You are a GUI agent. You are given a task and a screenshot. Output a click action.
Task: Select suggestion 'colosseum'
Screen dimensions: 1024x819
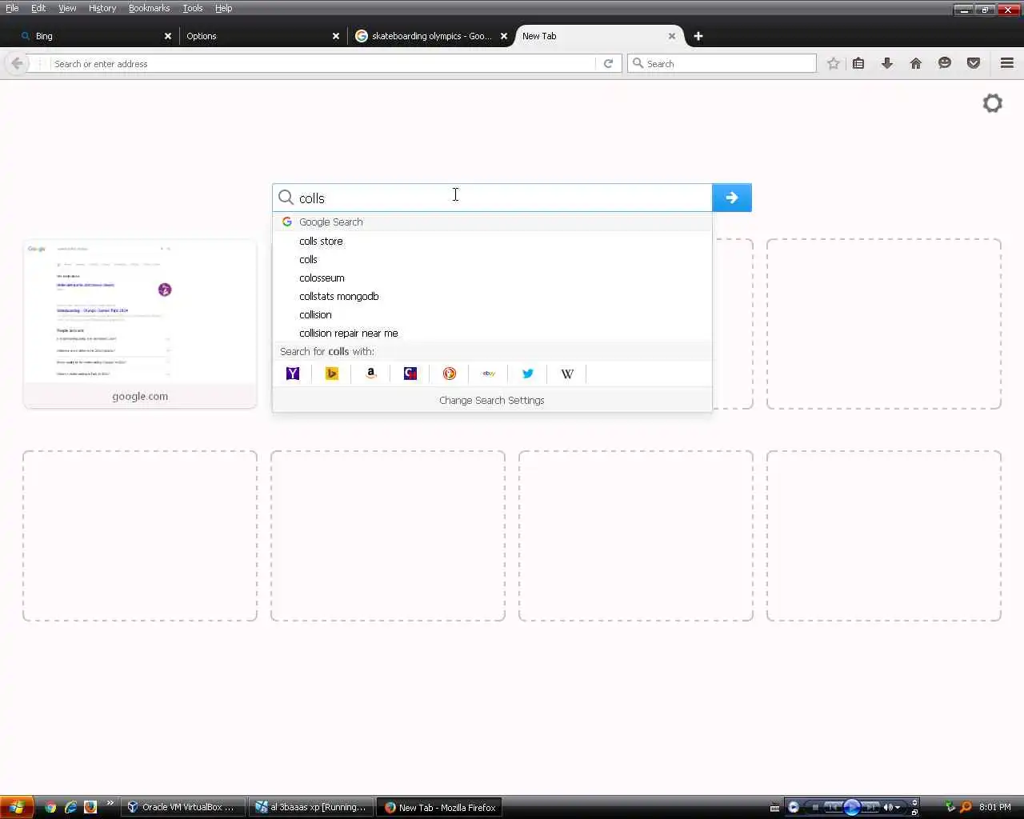coord(492,278)
